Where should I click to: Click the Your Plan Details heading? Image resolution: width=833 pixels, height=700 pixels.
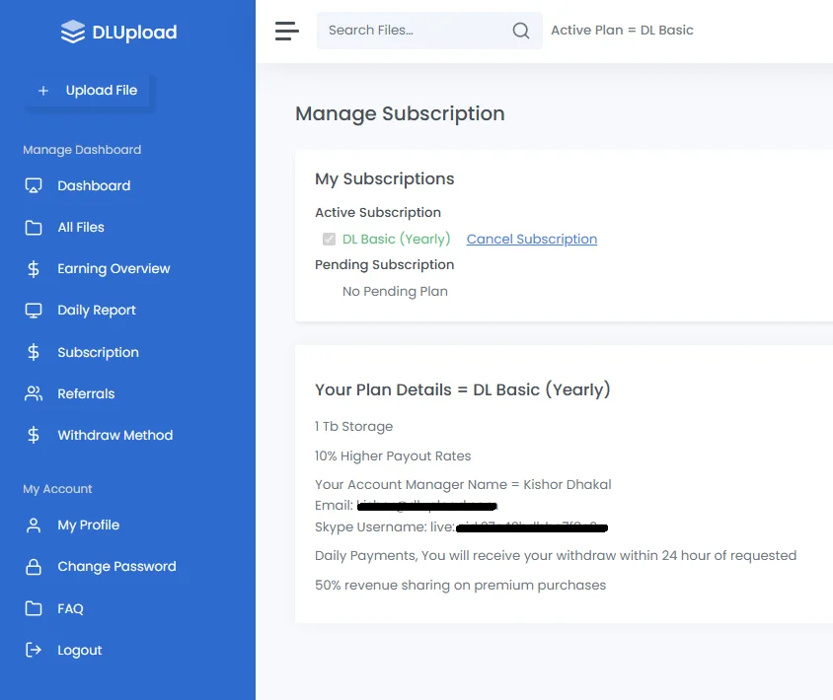463,389
